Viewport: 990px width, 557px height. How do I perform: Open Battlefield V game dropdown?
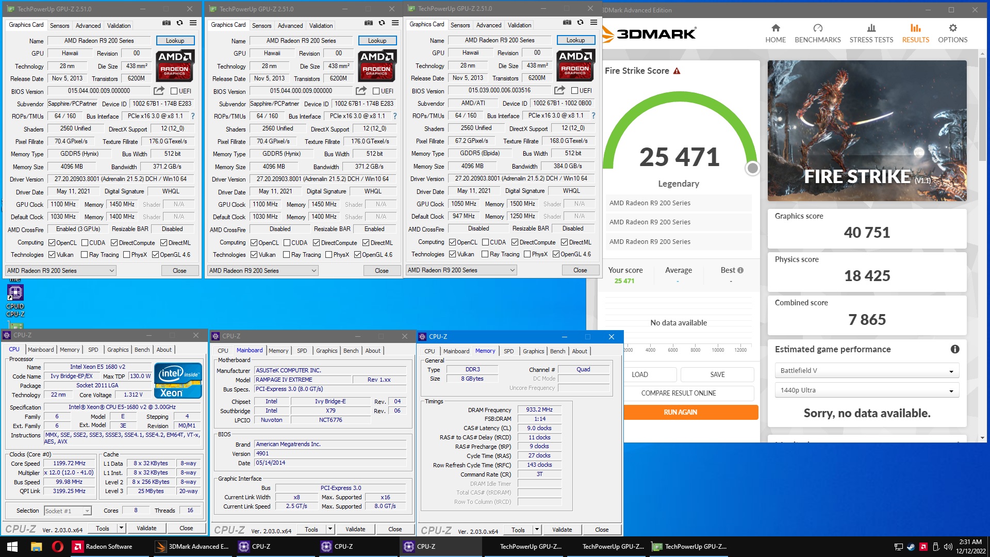(x=866, y=370)
